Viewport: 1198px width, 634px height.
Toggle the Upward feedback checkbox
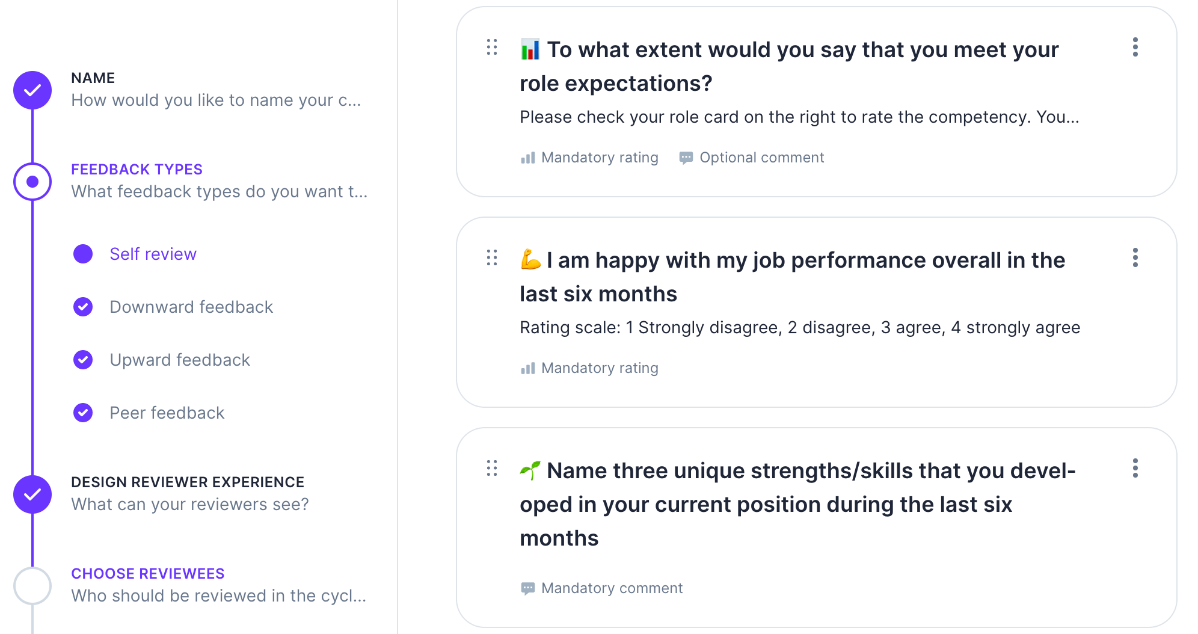point(82,360)
